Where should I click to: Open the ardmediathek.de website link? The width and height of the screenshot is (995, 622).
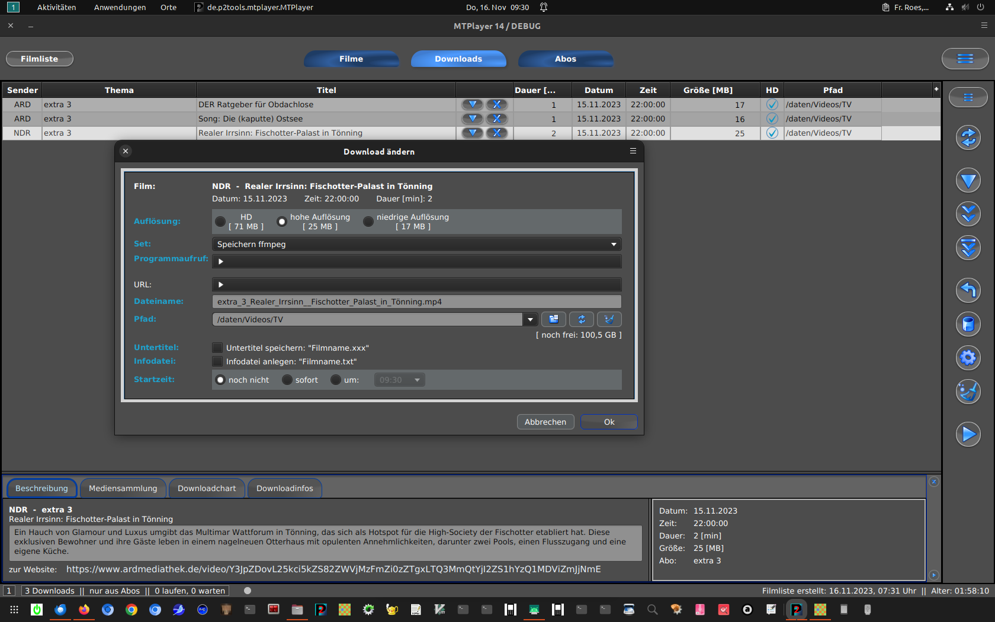click(333, 569)
